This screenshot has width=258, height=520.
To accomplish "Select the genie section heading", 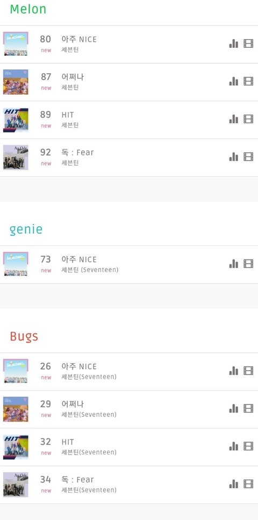I will pos(26,229).
